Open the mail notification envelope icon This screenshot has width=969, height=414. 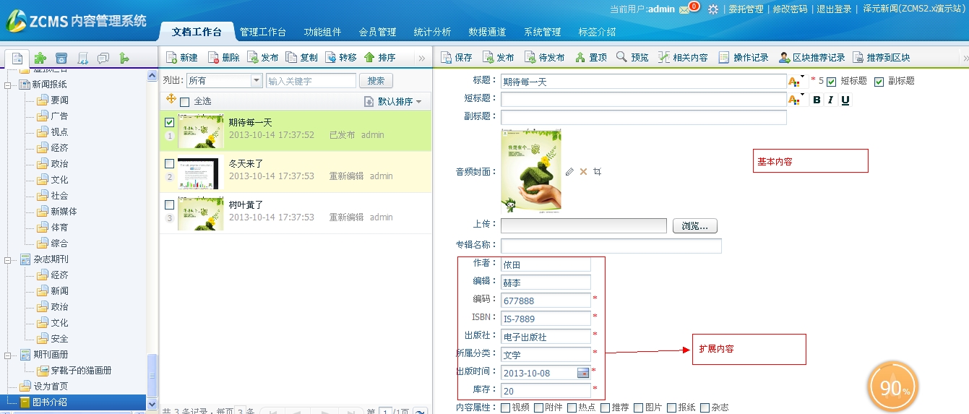point(684,9)
